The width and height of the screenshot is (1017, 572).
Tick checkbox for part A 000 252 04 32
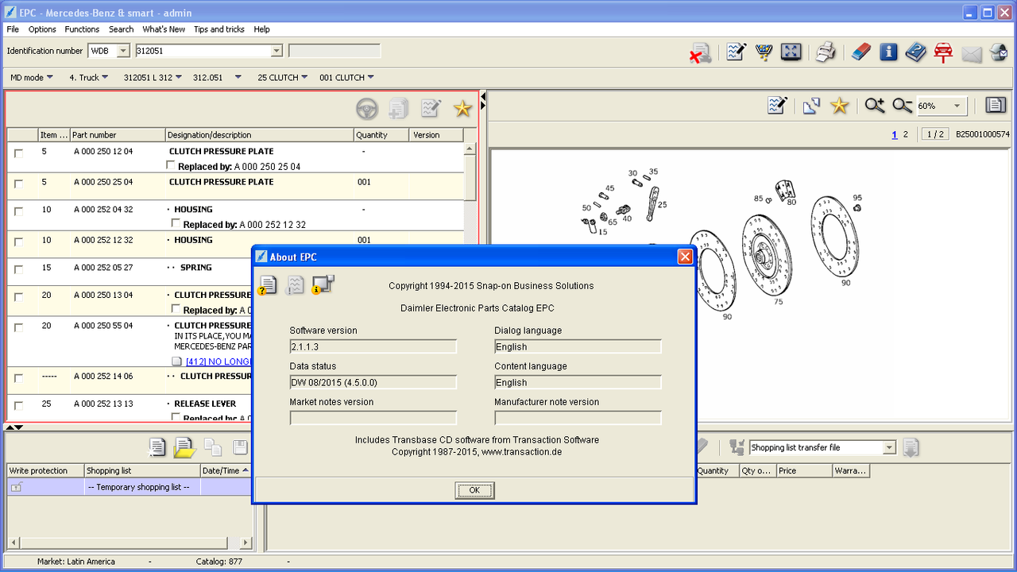pyautogui.click(x=18, y=211)
